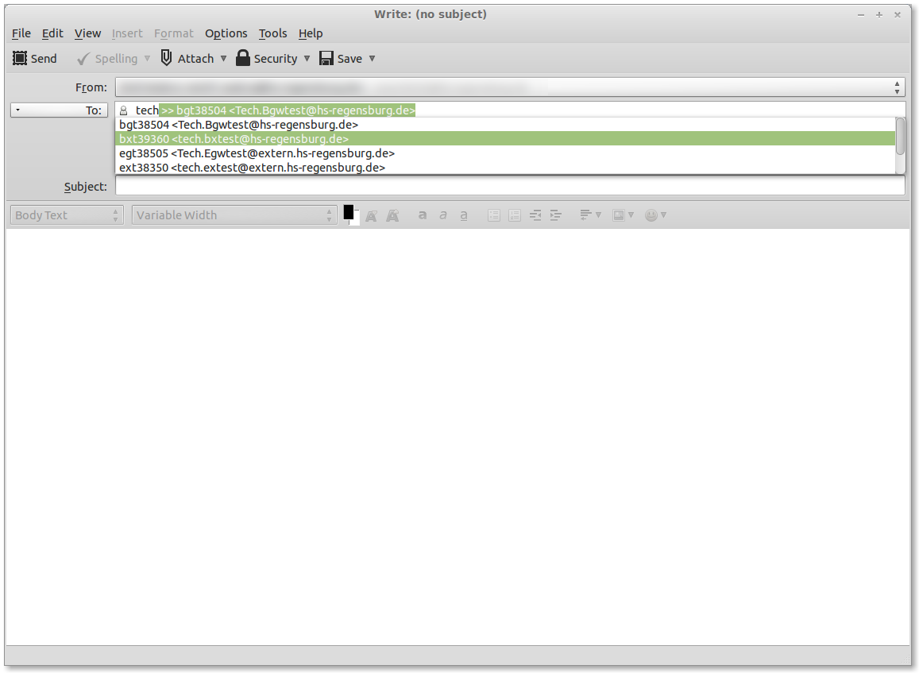Open the Save options dropdown arrow
Image resolution: width=919 pixels, height=673 pixels.
[372, 59]
